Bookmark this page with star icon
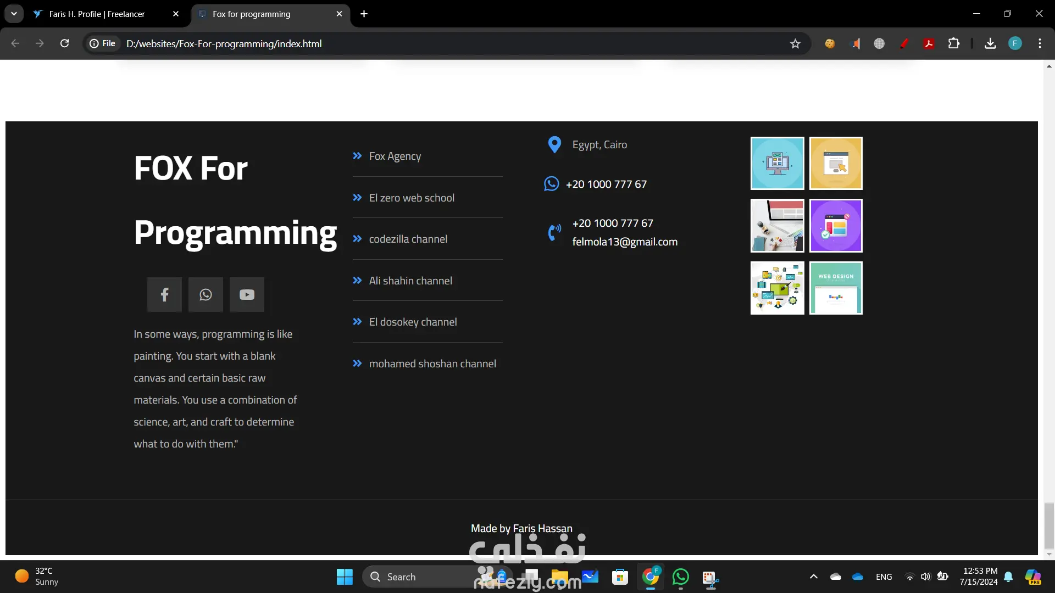This screenshot has width=1055, height=593. [795, 44]
